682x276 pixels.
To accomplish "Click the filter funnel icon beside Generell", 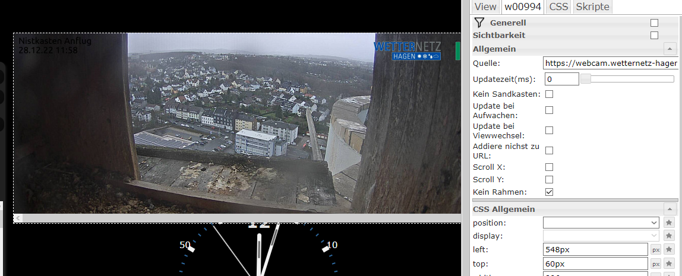I will (479, 23).
